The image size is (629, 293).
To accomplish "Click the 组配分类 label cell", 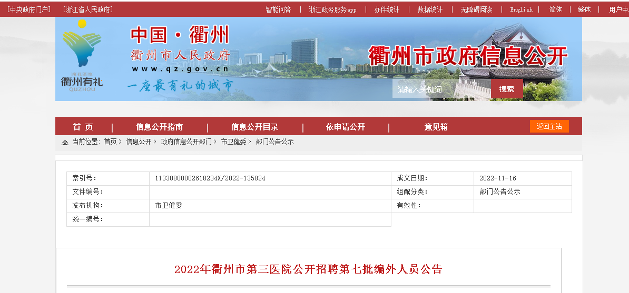I will tap(433, 192).
